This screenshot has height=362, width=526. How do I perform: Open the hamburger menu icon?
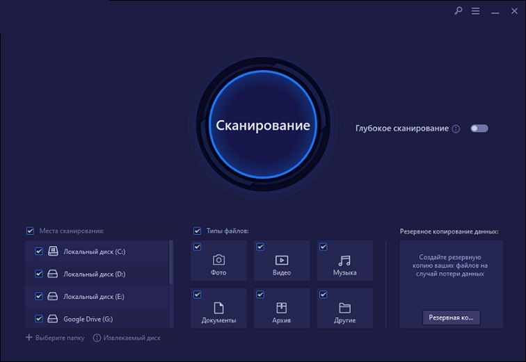point(475,11)
